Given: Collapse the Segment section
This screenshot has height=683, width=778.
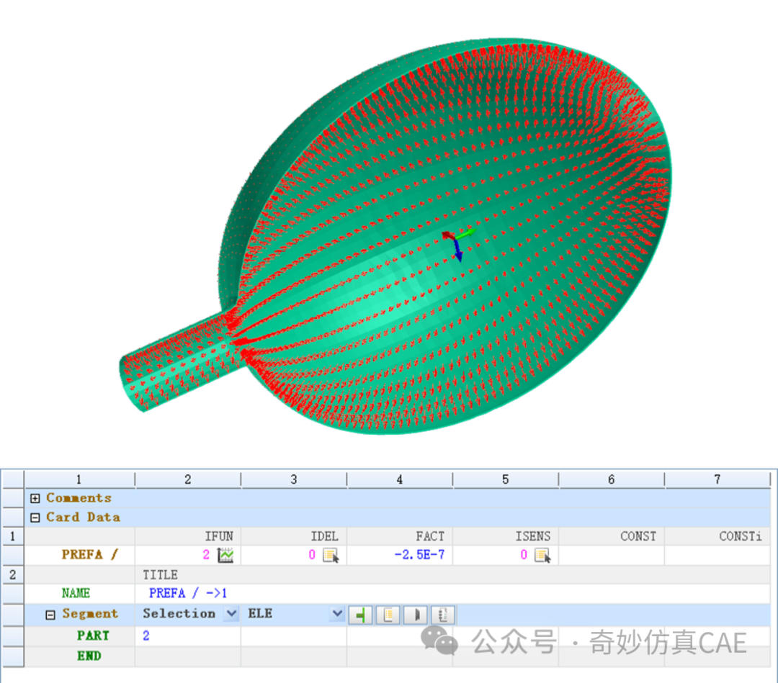Looking at the screenshot, I should point(50,615).
